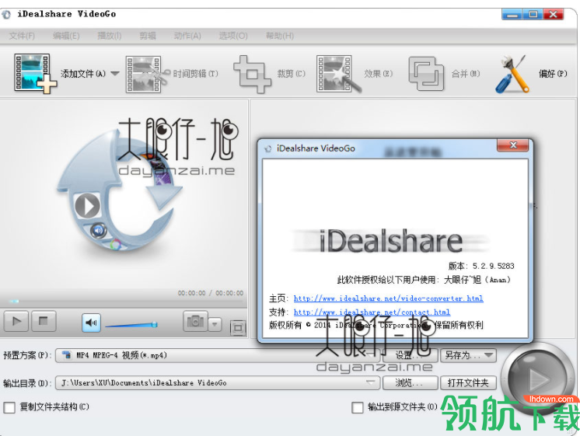580x436 pixels.
Task: Enable output to source folder checkbox
Action: (x=358, y=408)
